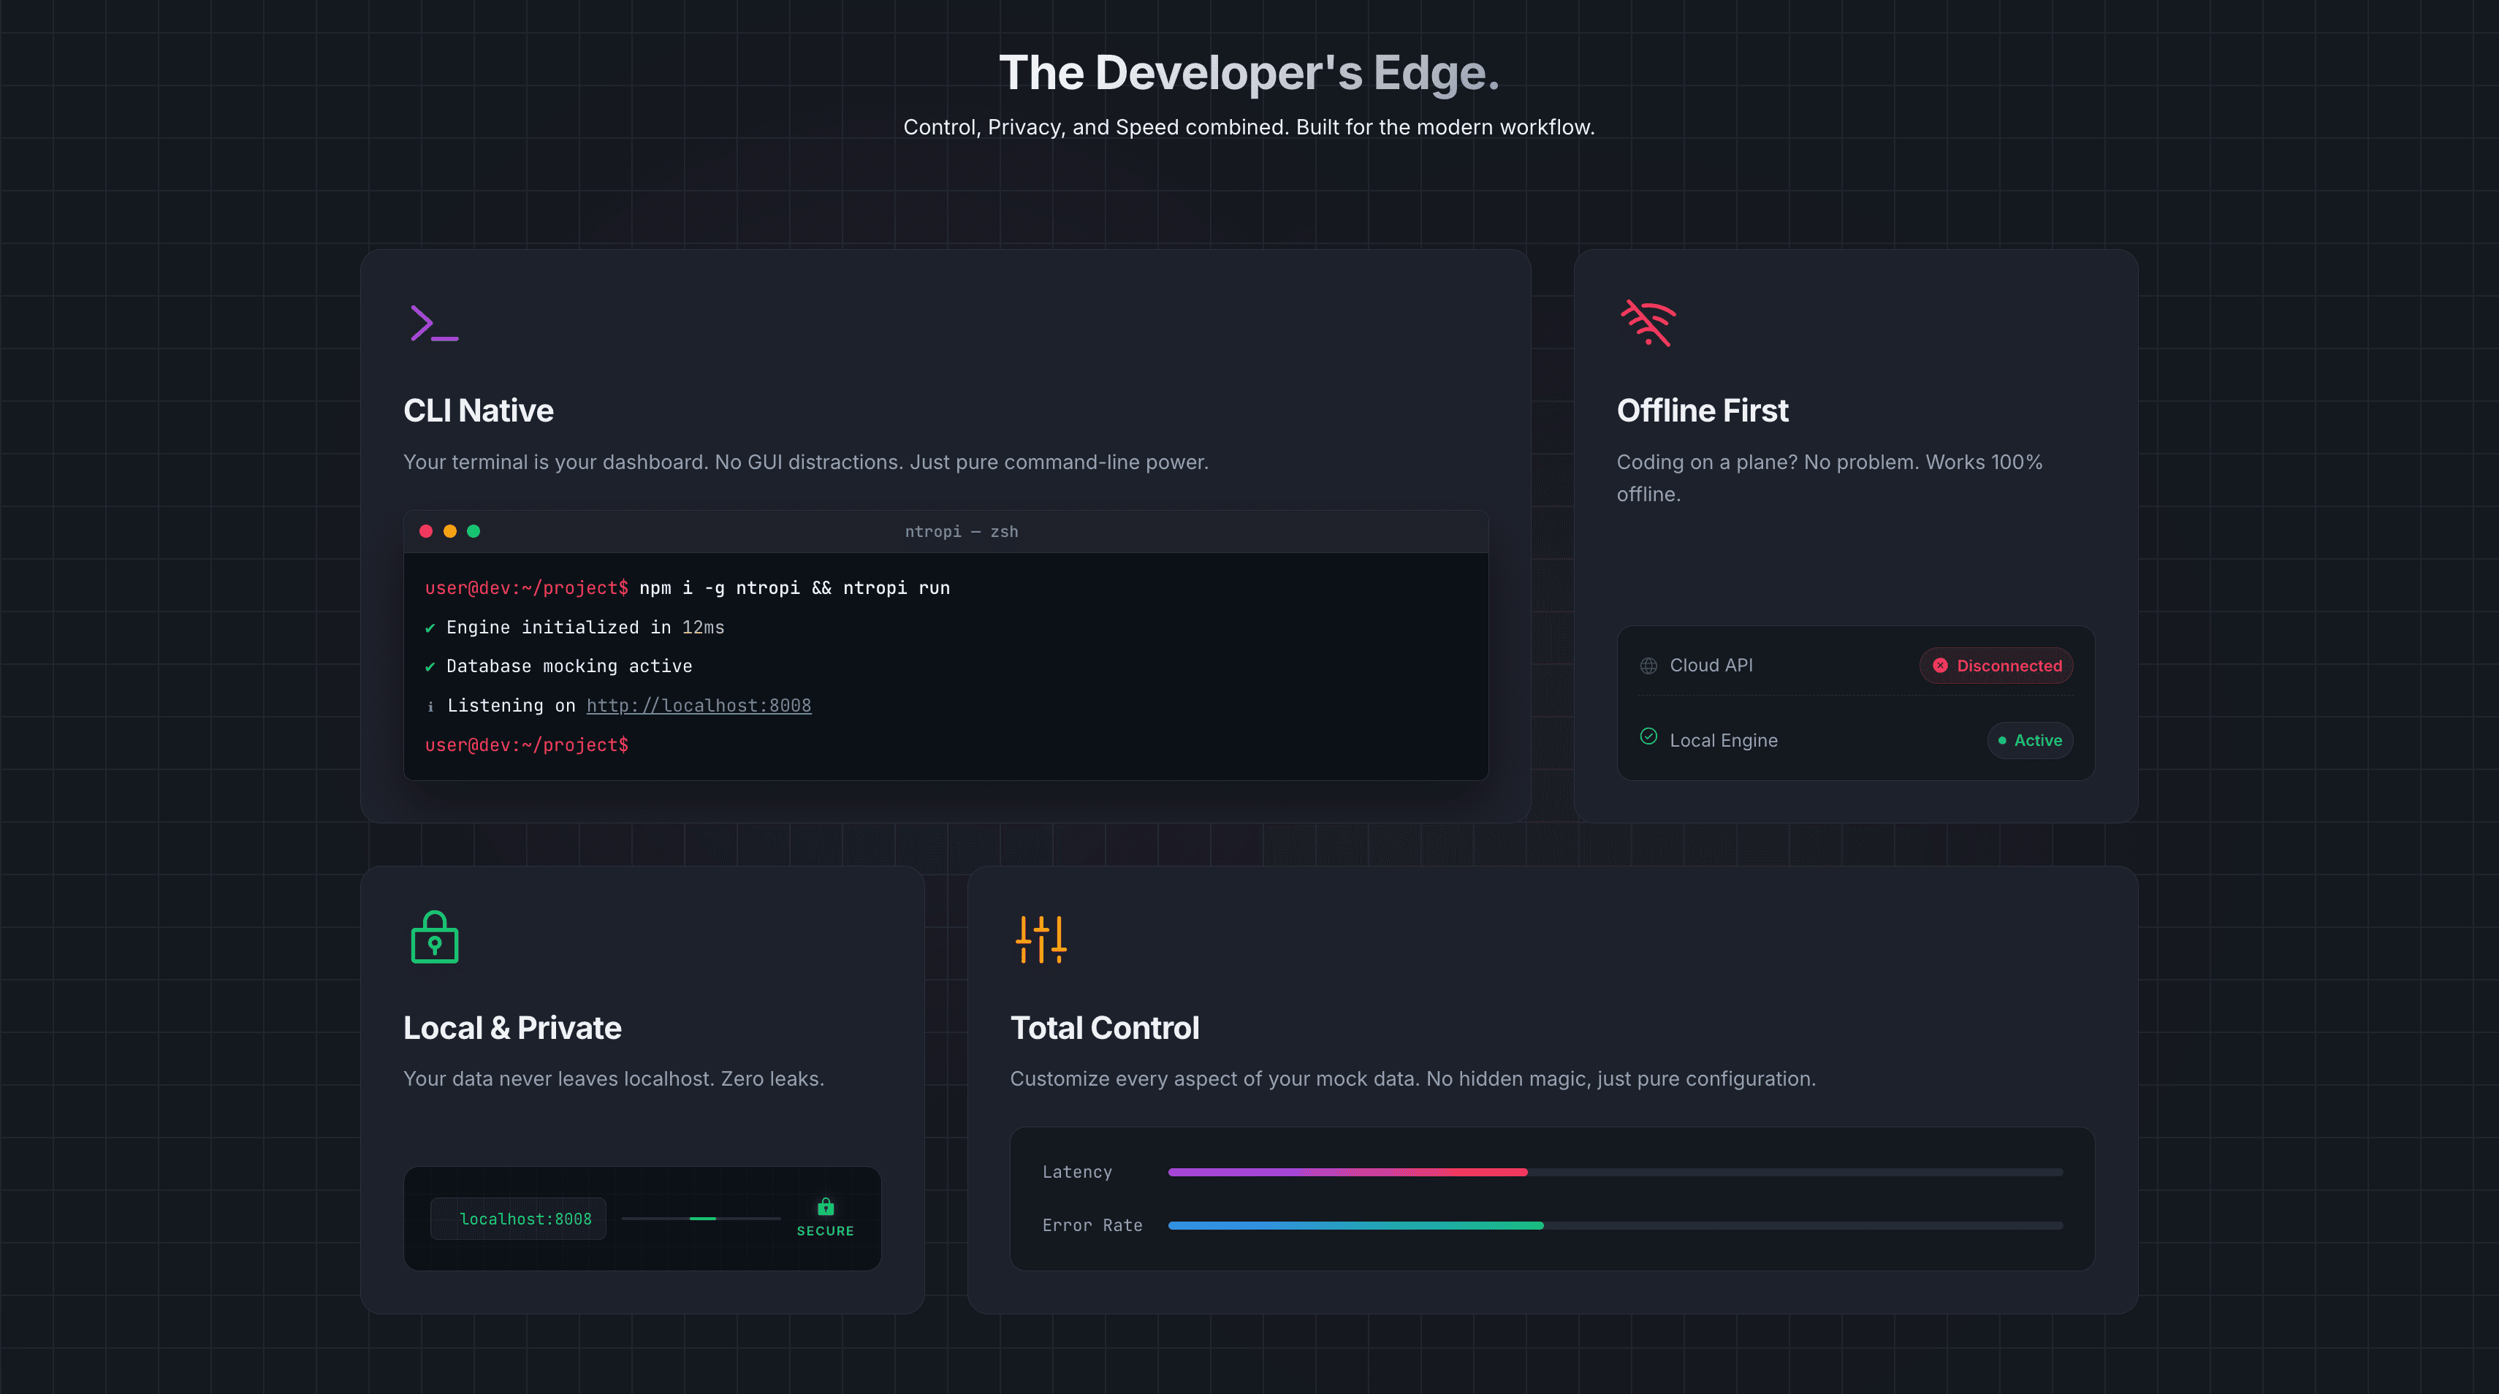Click the Total Control heading
The image size is (2499, 1394).
tap(1104, 1027)
